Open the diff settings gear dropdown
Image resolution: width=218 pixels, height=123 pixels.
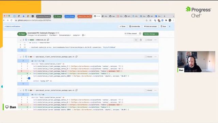83,35
